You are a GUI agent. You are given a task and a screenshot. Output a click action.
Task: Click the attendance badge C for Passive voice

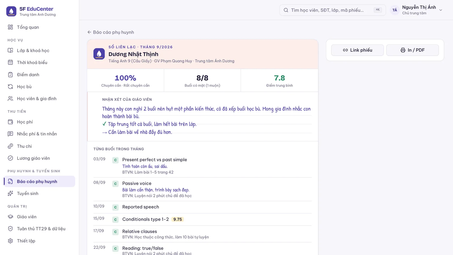point(116,184)
